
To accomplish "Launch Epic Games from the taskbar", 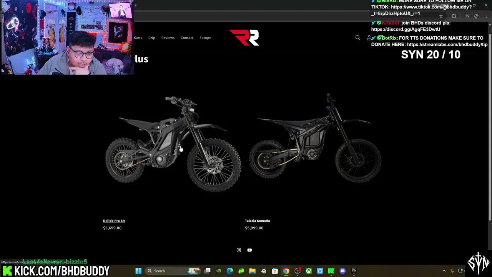I will point(354,271).
